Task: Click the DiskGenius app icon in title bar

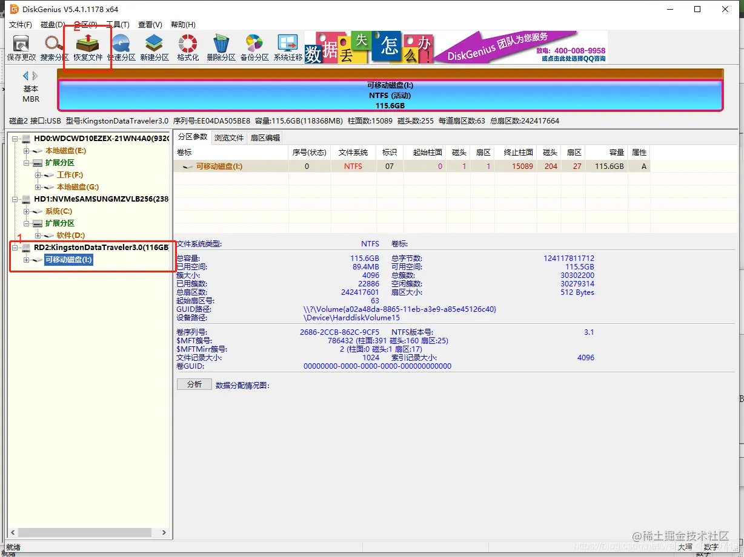Action: tap(14, 9)
